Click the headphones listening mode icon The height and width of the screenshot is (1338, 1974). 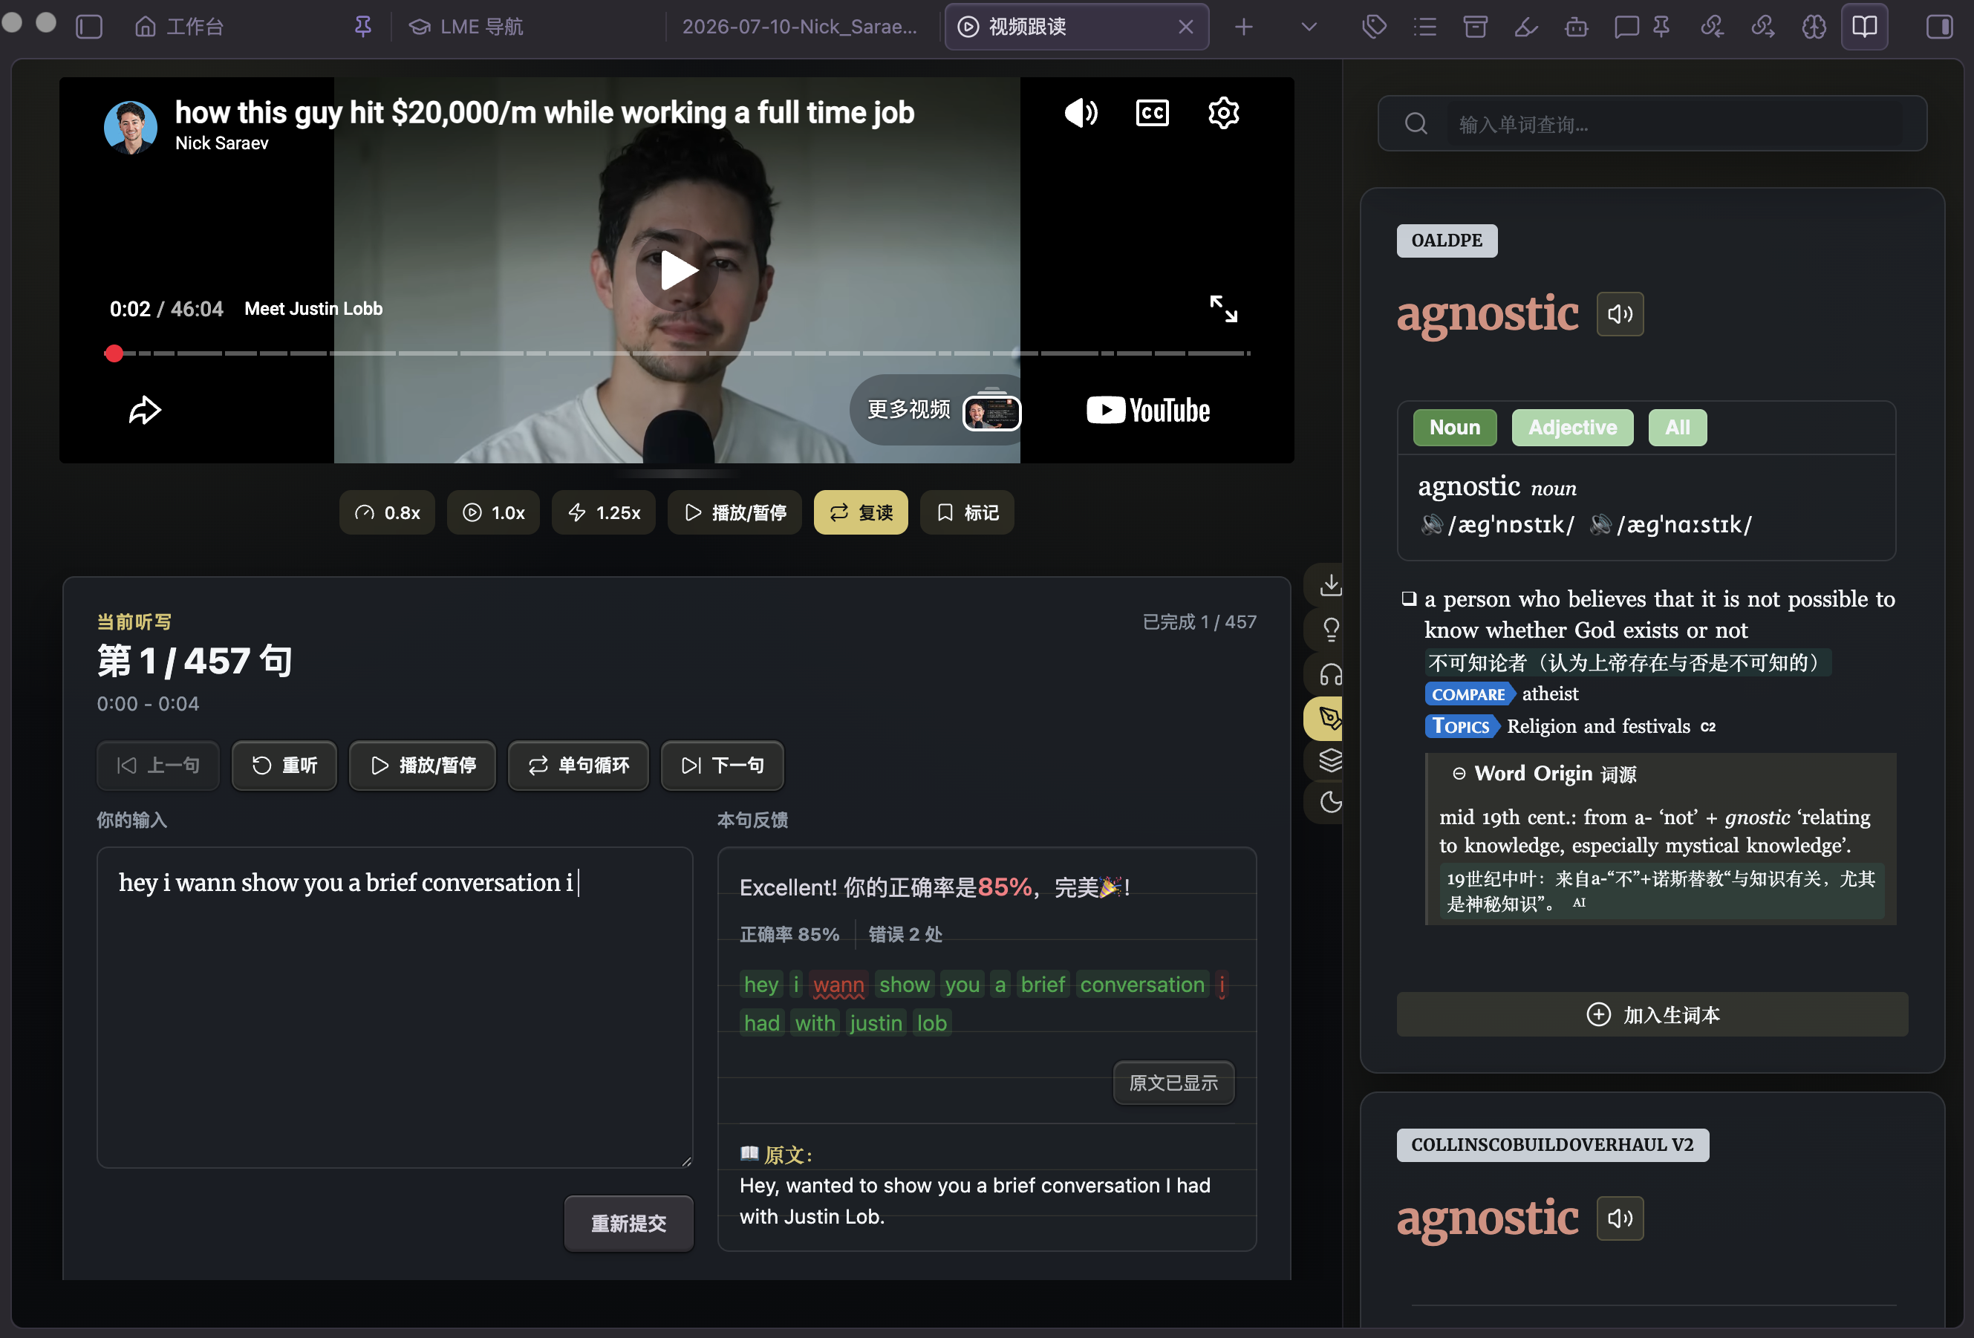click(x=1330, y=674)
